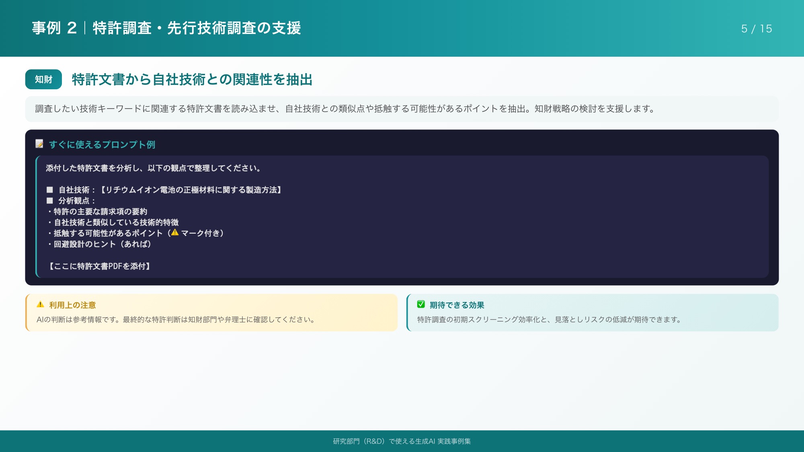
Task: Click the 期待できる効果 heading
Action: (x=457, y=305)
